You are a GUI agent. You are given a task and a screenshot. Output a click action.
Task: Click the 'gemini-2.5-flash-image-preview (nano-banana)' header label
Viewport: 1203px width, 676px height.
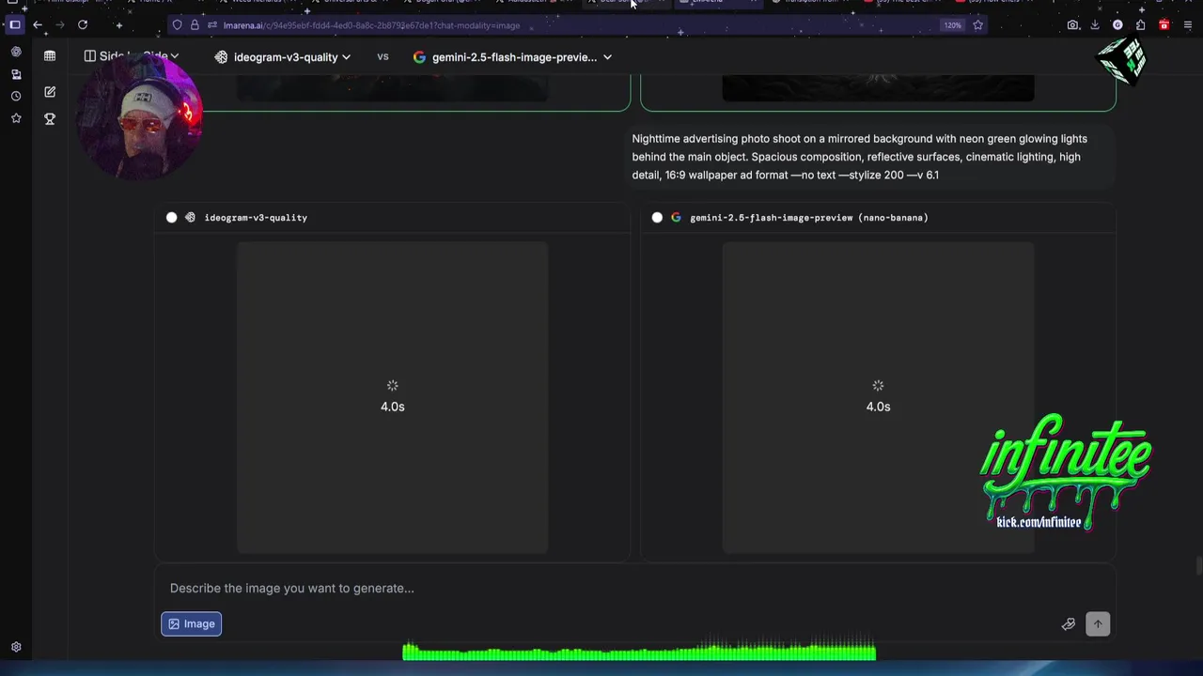click(x=809, y=218)
